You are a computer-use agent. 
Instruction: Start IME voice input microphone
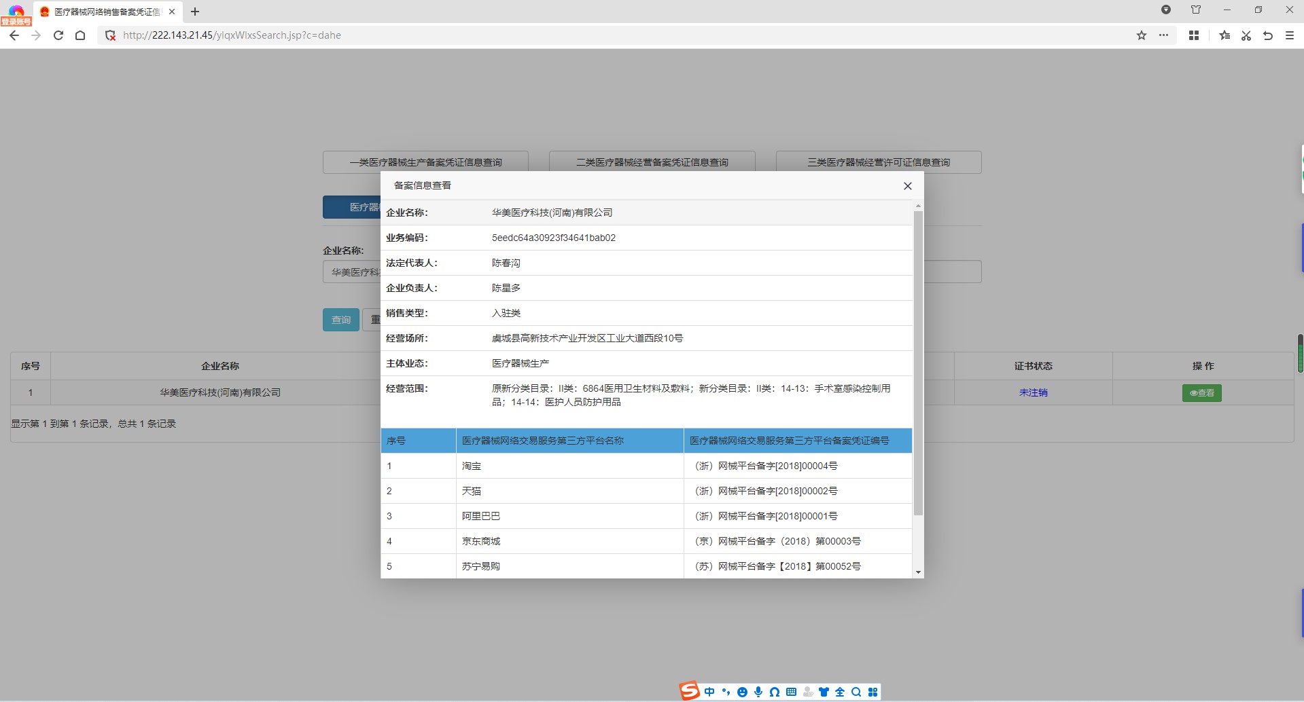758,692
